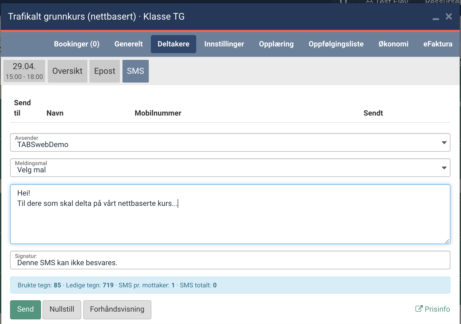Open the Bookinger (0) tab
Screen dimensions: 461x324
(x=77, y=44)
